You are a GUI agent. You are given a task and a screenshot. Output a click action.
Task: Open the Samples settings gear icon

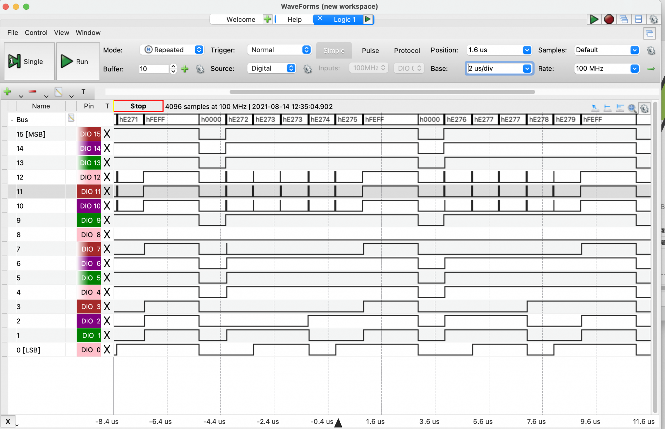click(x=651, y=50)
